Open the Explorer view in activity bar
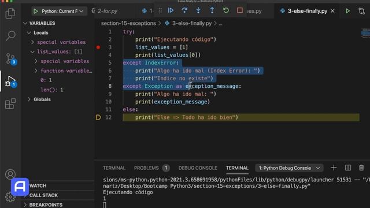Screen dimensions: 370x208 click(x=10, y=13)
